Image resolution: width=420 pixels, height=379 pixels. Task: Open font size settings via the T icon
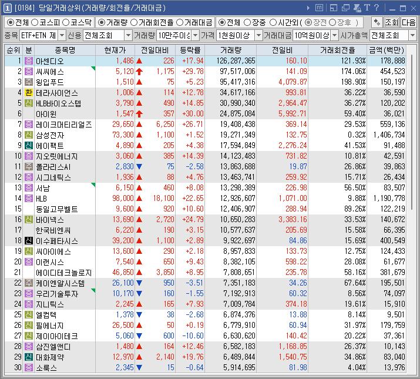coord(367,8)
